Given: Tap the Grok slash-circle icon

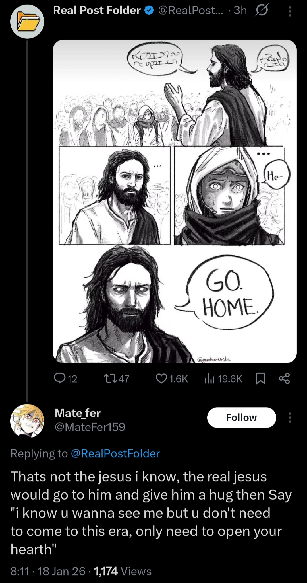Looking at the screenshot, I should 262,11.
